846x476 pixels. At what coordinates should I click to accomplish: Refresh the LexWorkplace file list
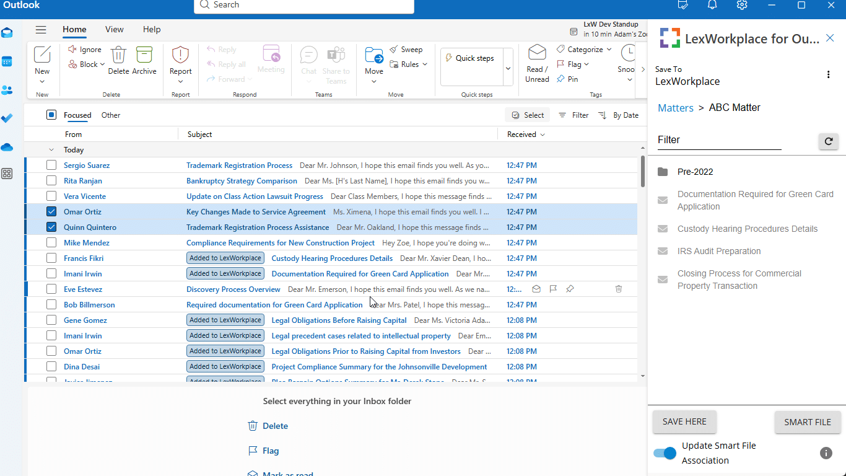[829, 141]
